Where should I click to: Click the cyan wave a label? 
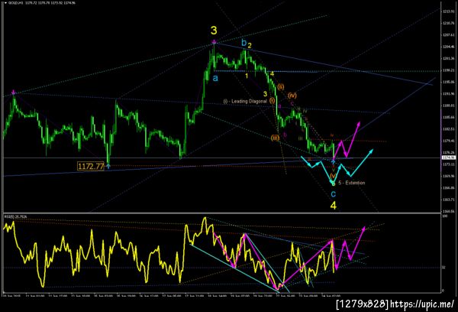point(215,79)
